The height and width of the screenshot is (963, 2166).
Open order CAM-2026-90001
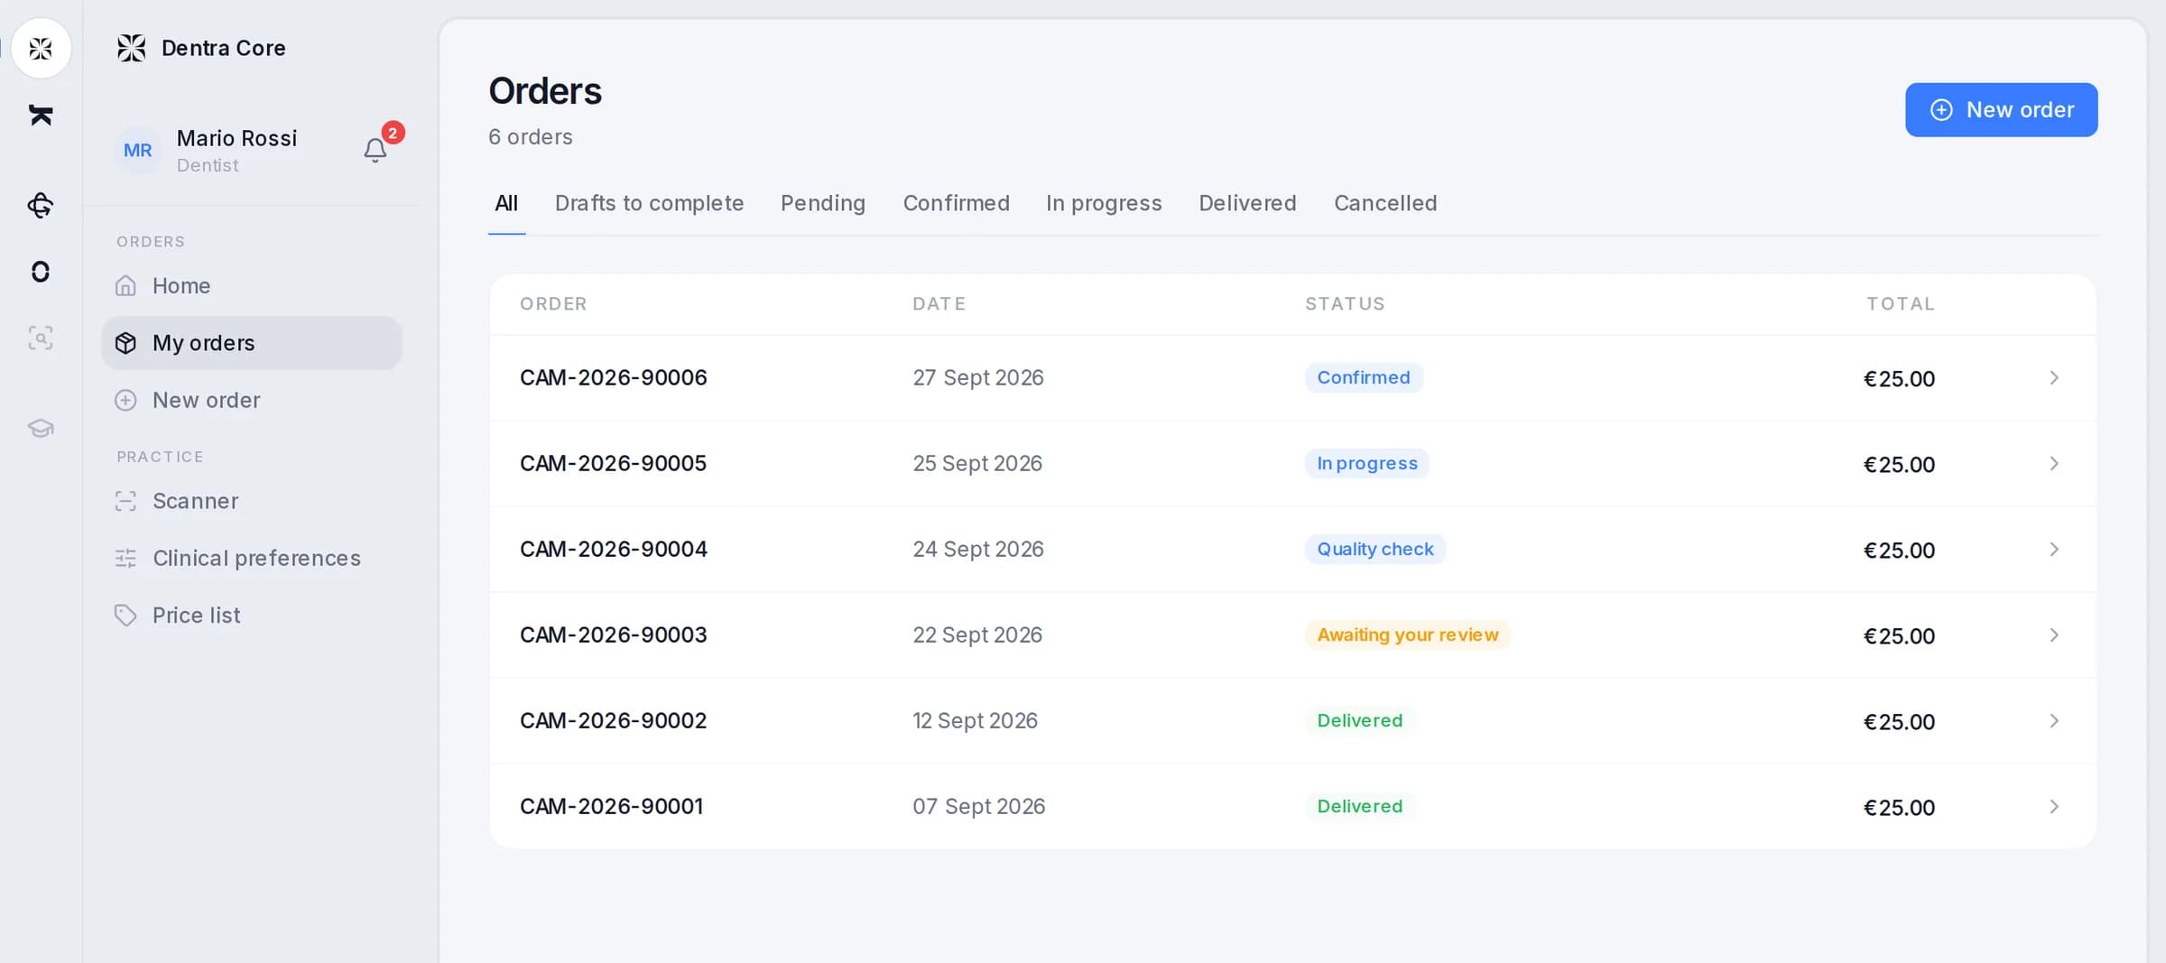[x=1292, y=807]
